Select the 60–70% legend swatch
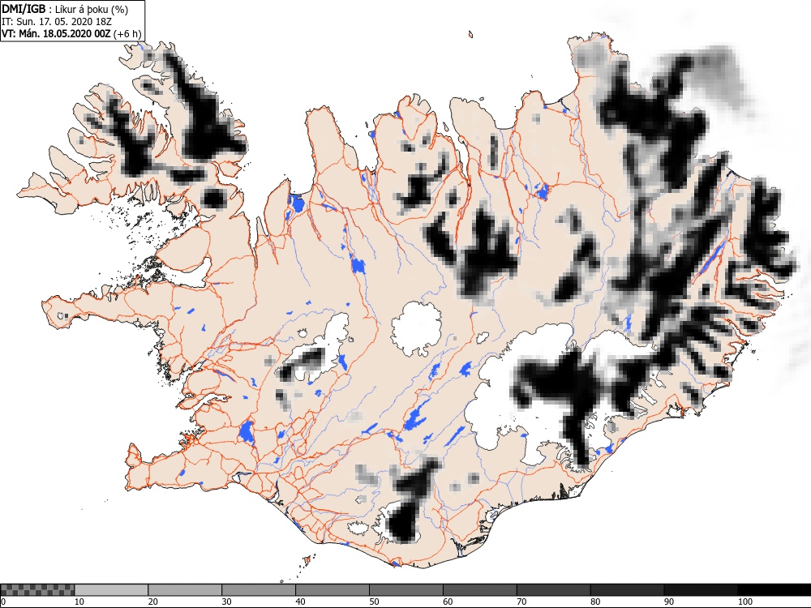This screenshot has width=811, height=608. point(480,590)
